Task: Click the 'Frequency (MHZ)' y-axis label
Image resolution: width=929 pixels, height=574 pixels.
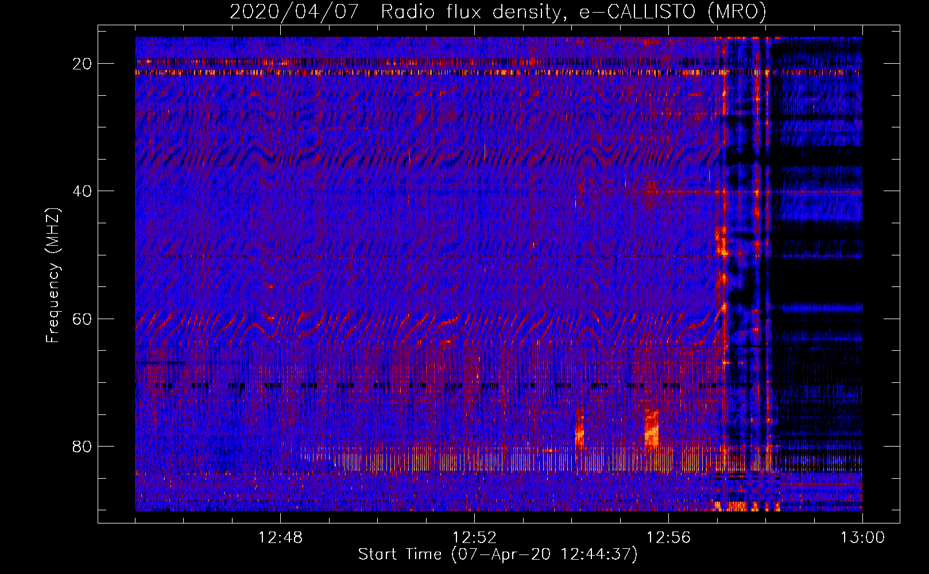Action: 53,276
